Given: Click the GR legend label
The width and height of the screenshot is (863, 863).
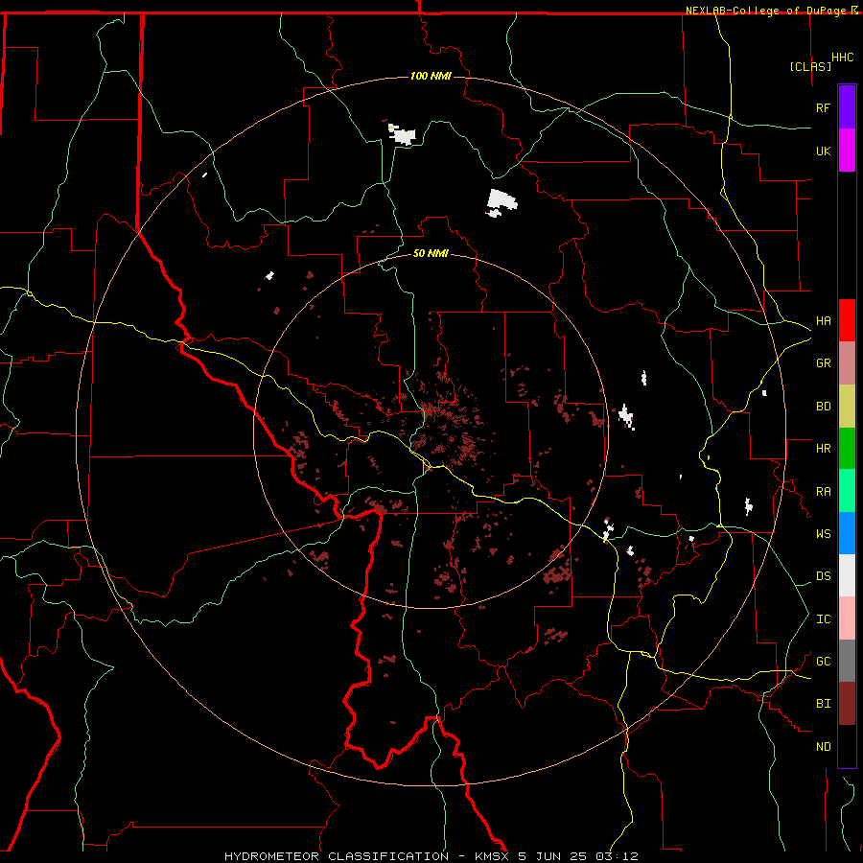Looking at the screenshot, I should (x=823, y=363).
